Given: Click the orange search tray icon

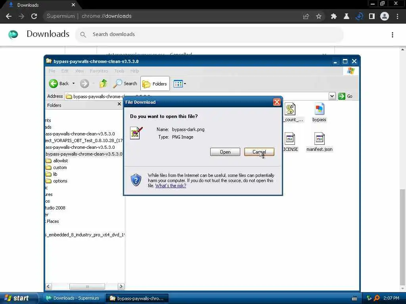Looking at the screenshot, I should 377,298.
